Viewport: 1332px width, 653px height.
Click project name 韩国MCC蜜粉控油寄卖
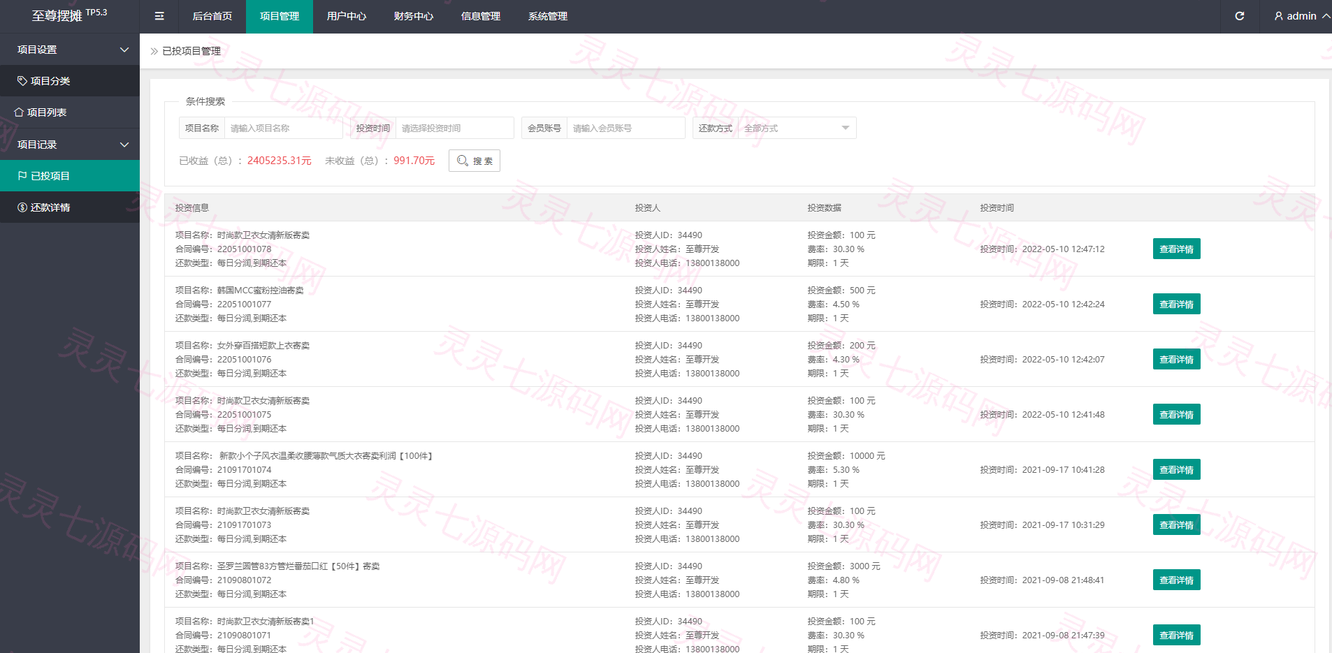[261, 291]
